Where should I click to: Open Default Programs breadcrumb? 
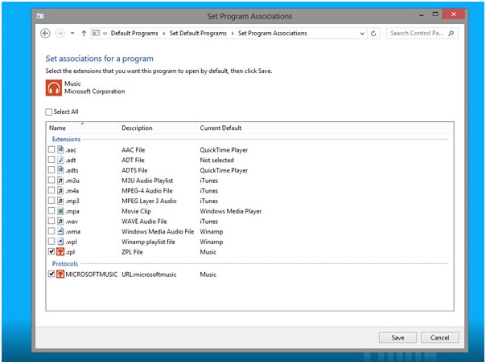click(134, 33)
